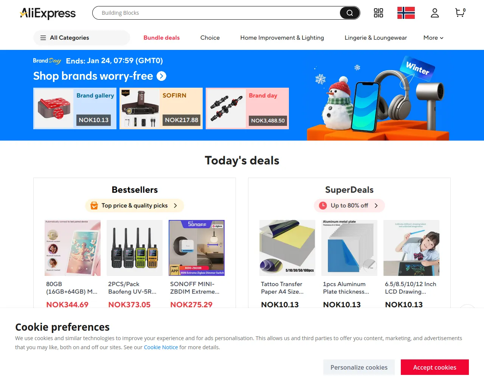This screenshot has height=387, width=484.
Task: Accept cookies with the red button
Action: (x=435, y=367)
